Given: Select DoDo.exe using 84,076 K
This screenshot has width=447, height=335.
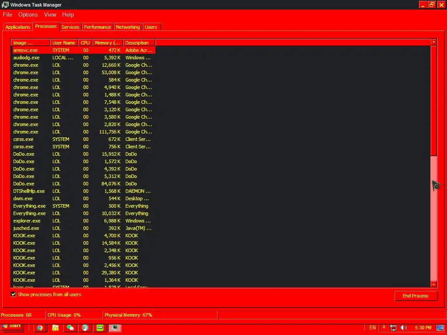Looking at the screenshot, I should (83, 184).
